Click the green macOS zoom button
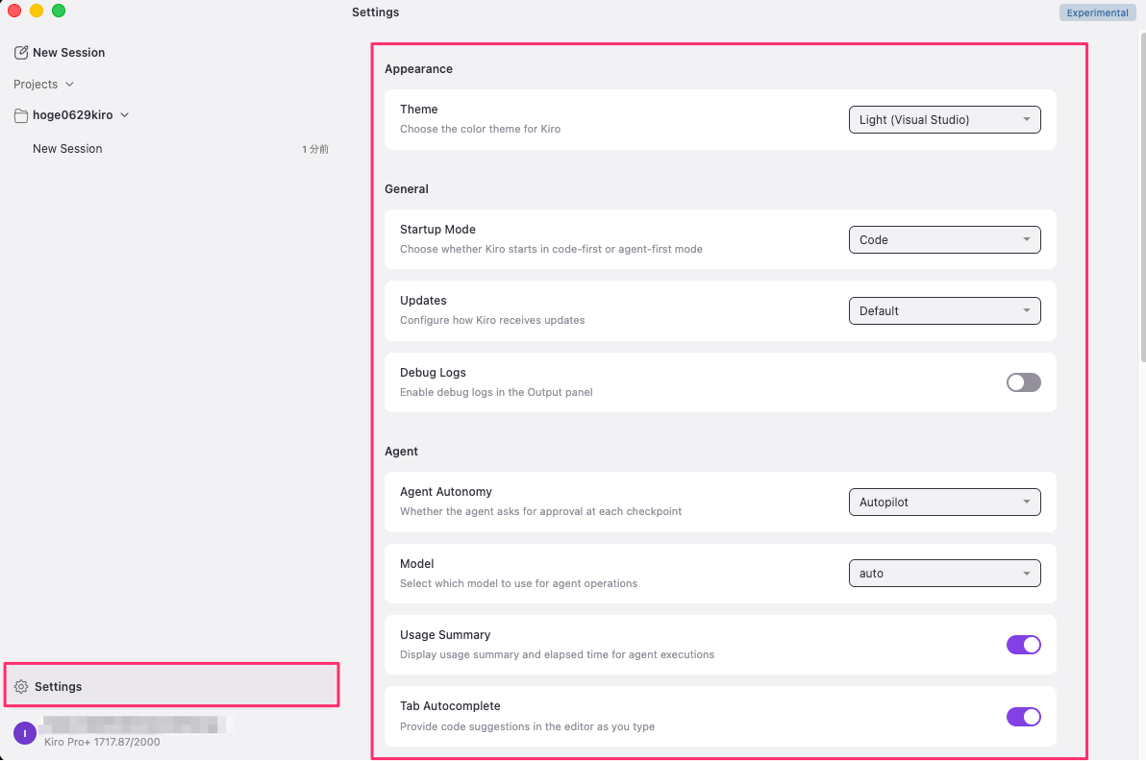Image resolution: width=1146 pixels, height=761 pixels. click(x=59, y=11)
